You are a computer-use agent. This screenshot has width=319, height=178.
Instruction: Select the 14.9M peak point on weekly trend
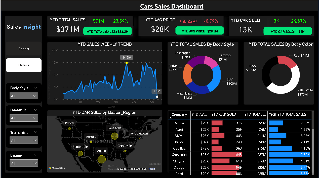(x=126, y=63)
